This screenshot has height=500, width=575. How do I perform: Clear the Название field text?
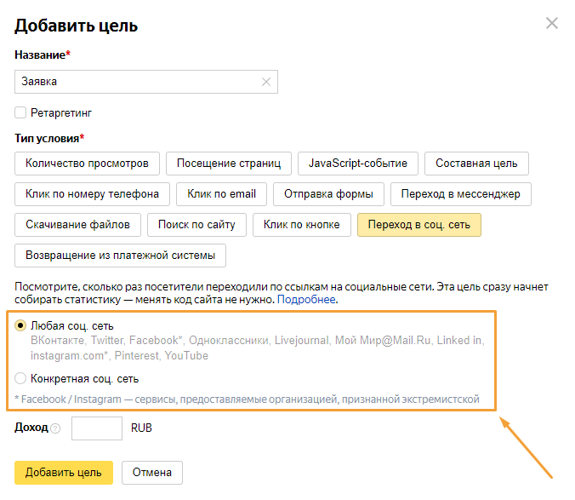(266, 82)
